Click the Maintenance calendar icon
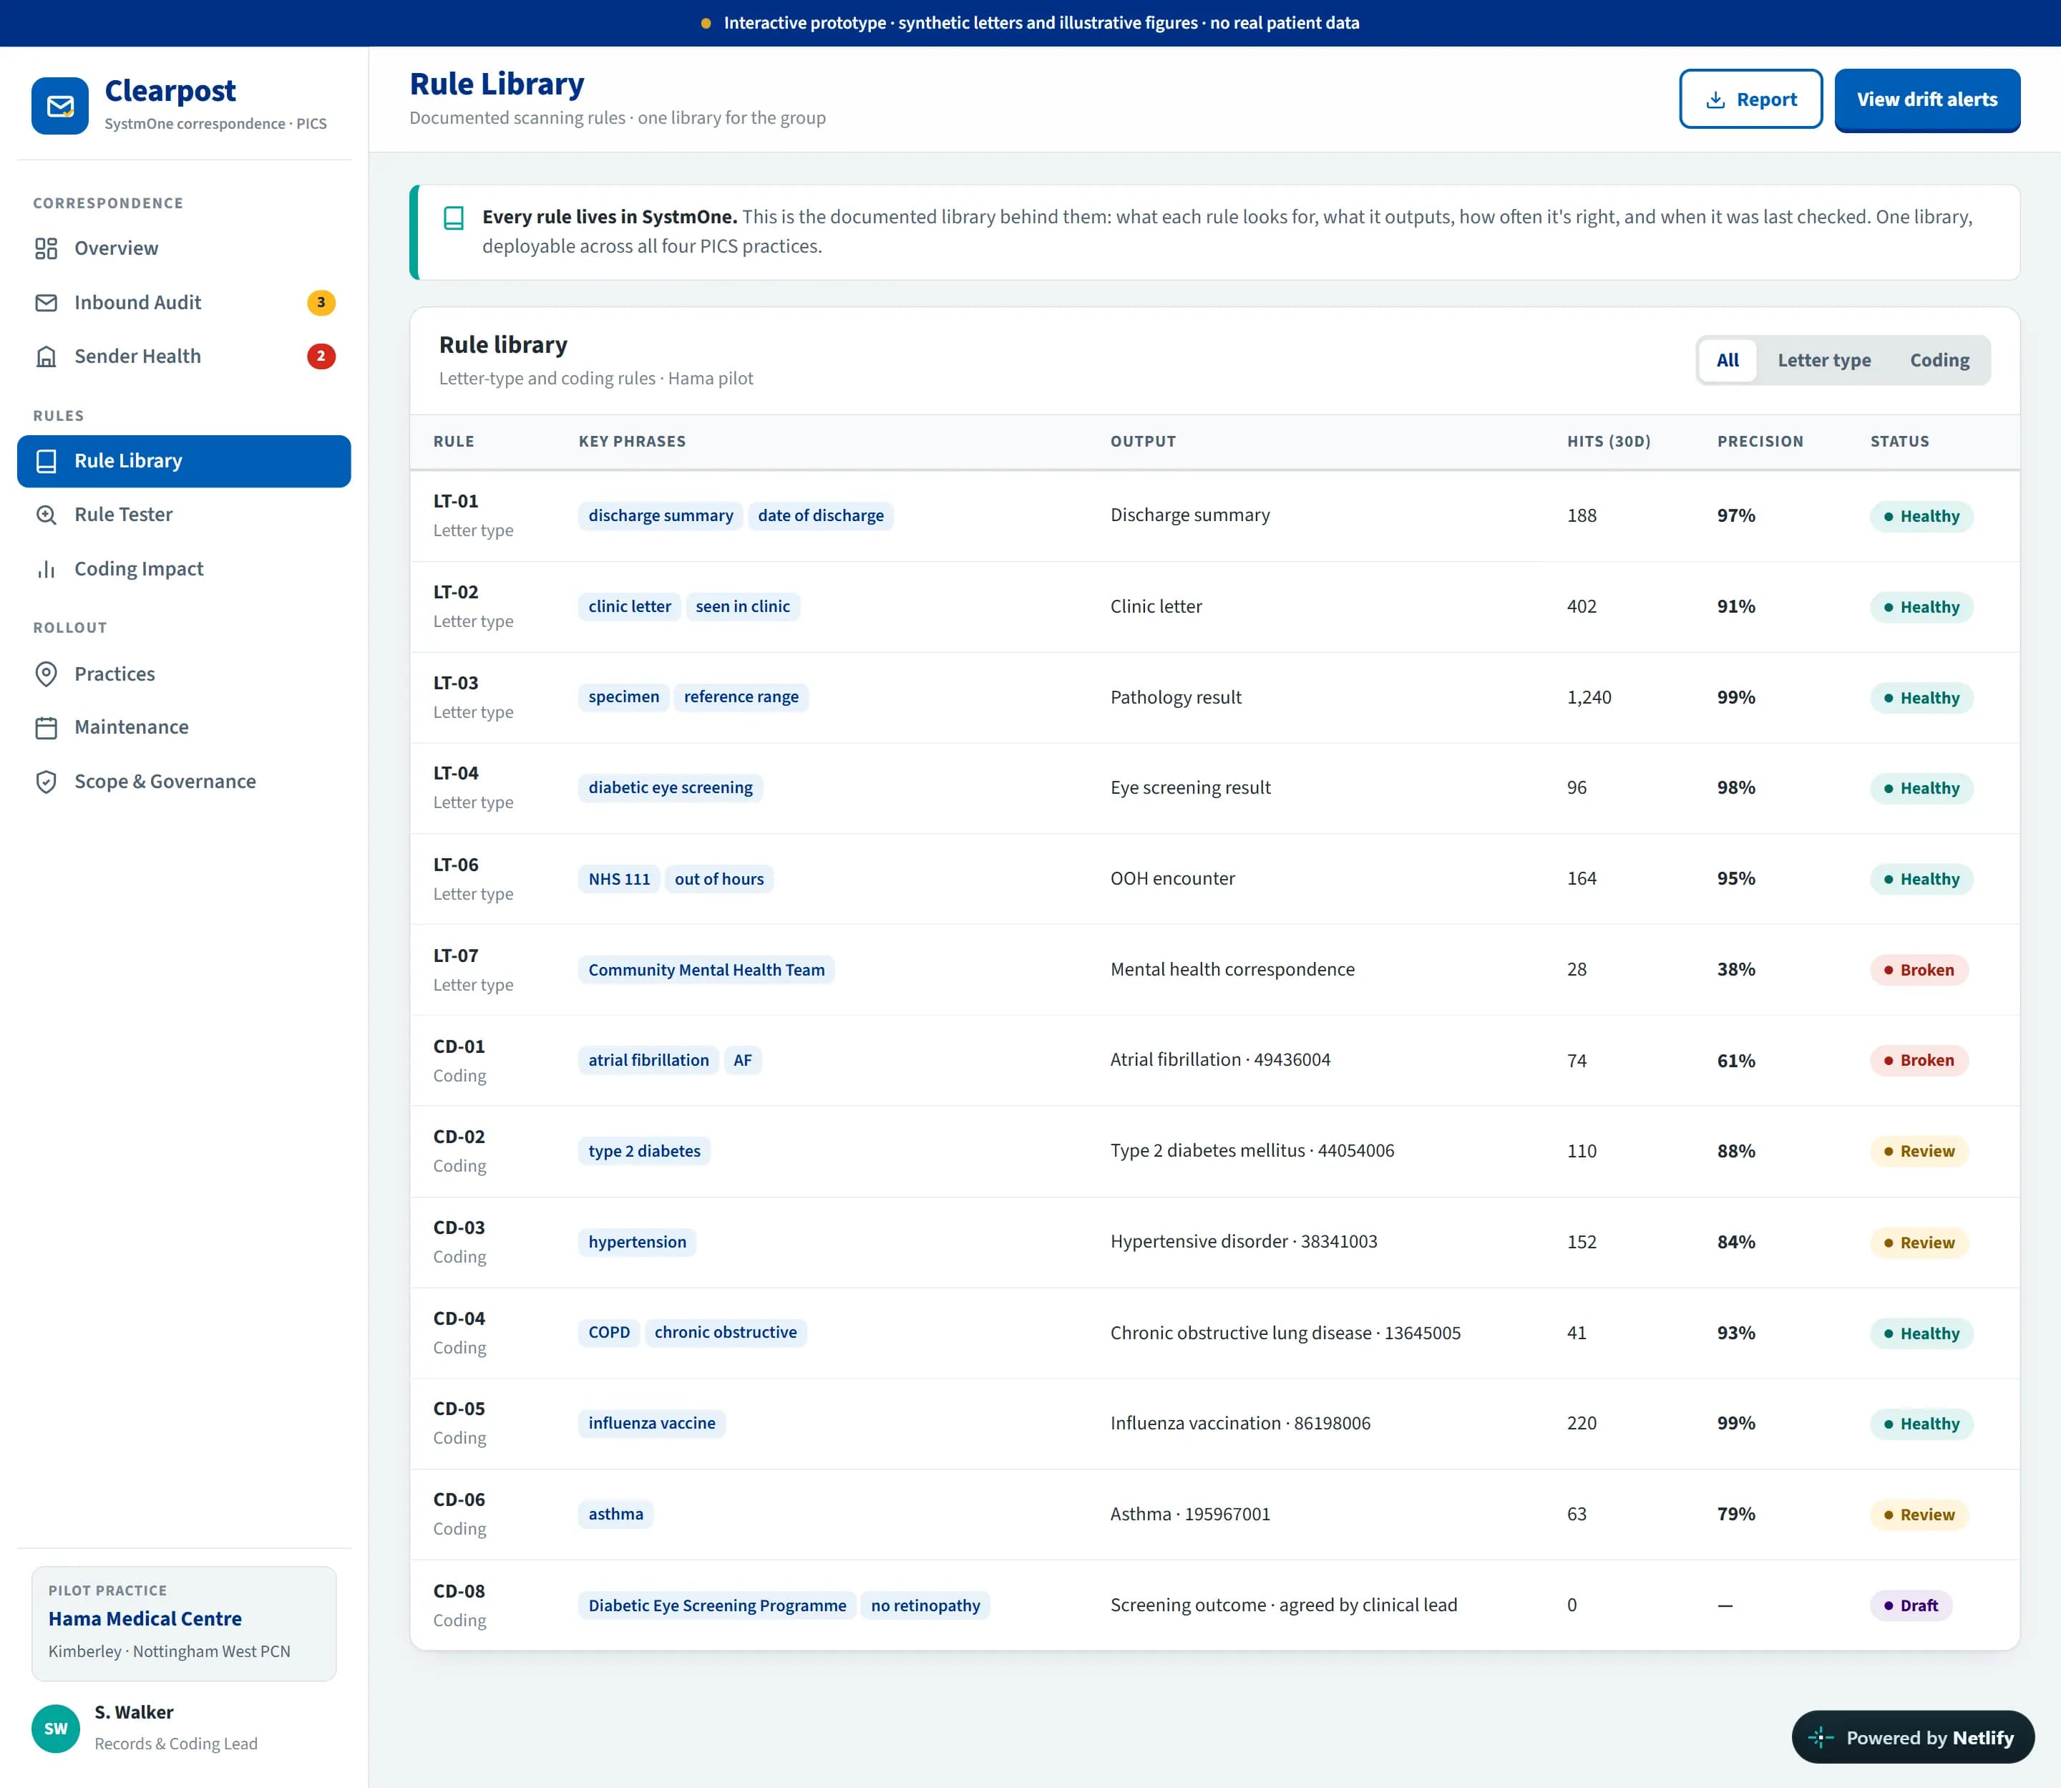The height and width of the screenshot is (1788, 2061). coord(46,727)
